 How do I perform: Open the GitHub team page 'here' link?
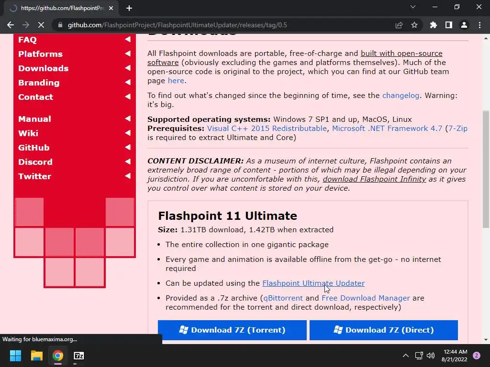[176, 80]
